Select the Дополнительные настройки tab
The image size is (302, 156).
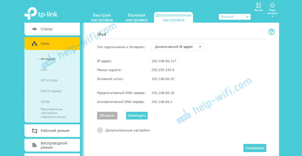(173, 18)
